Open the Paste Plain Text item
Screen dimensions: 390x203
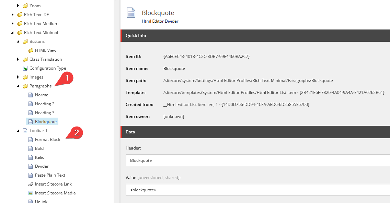50,176
